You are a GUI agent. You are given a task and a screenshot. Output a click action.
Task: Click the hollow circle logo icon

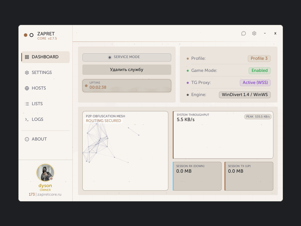[x=31, y=35]
